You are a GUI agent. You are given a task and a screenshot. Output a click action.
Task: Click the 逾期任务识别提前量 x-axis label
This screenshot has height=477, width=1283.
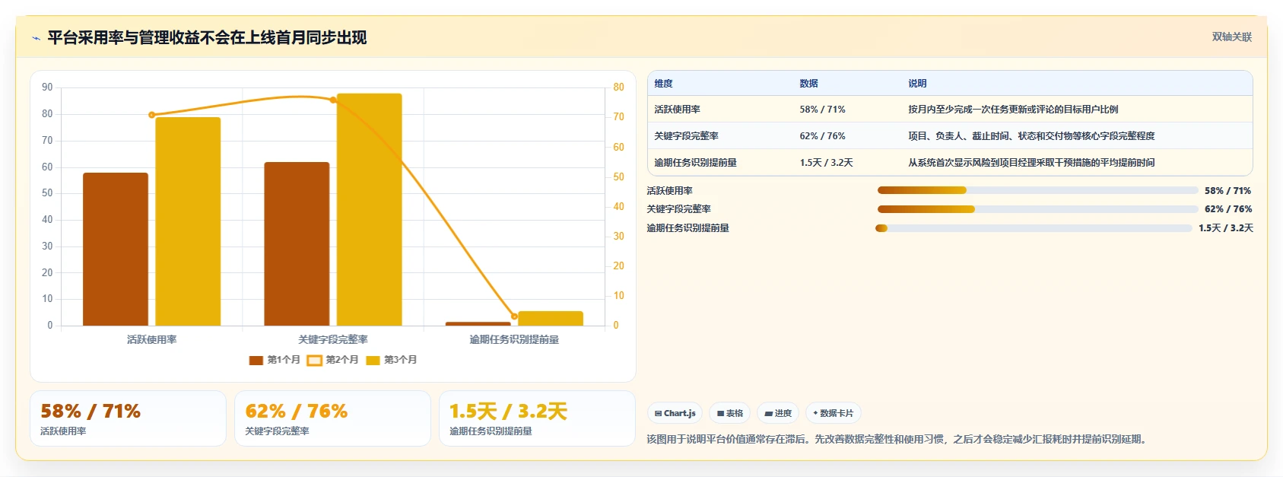click(x=514, y=339)
